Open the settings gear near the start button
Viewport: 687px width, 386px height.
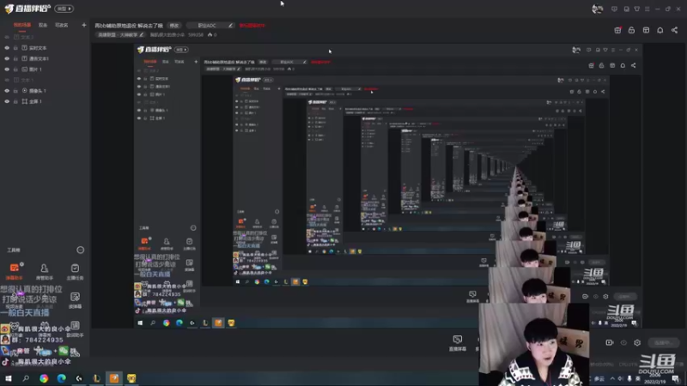[x=637, y=342]
